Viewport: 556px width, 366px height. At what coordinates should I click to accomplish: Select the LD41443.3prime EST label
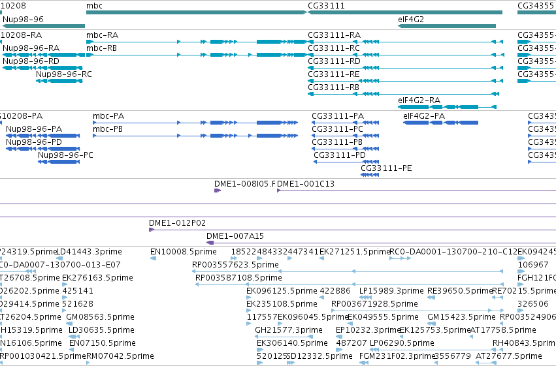90,252
